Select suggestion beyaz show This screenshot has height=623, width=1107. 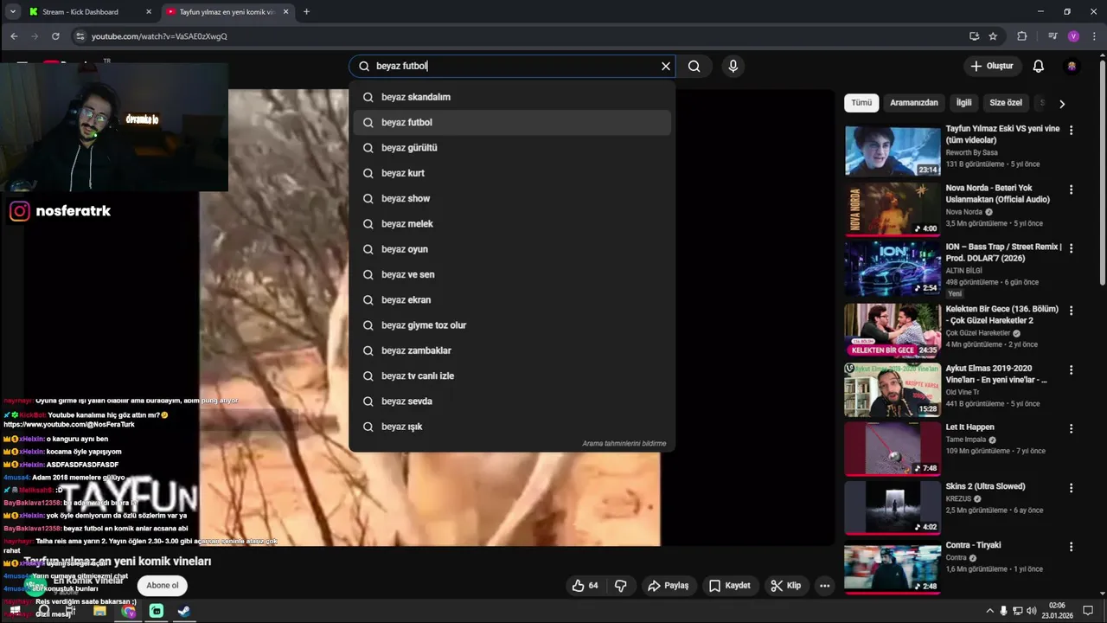click(512, 198)
